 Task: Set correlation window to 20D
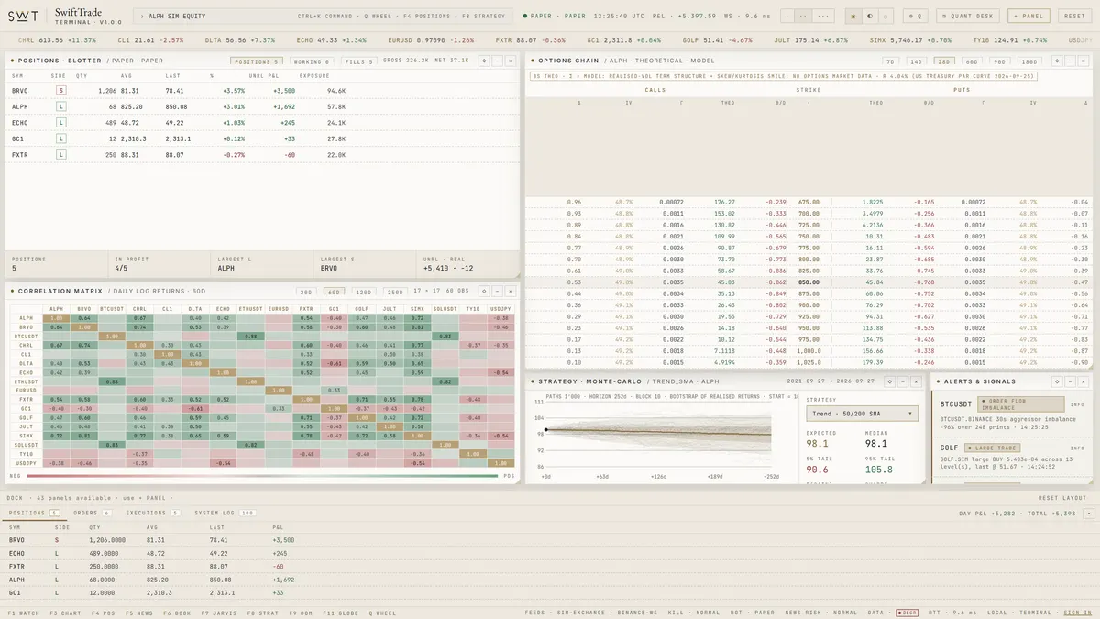pos(305,291)
